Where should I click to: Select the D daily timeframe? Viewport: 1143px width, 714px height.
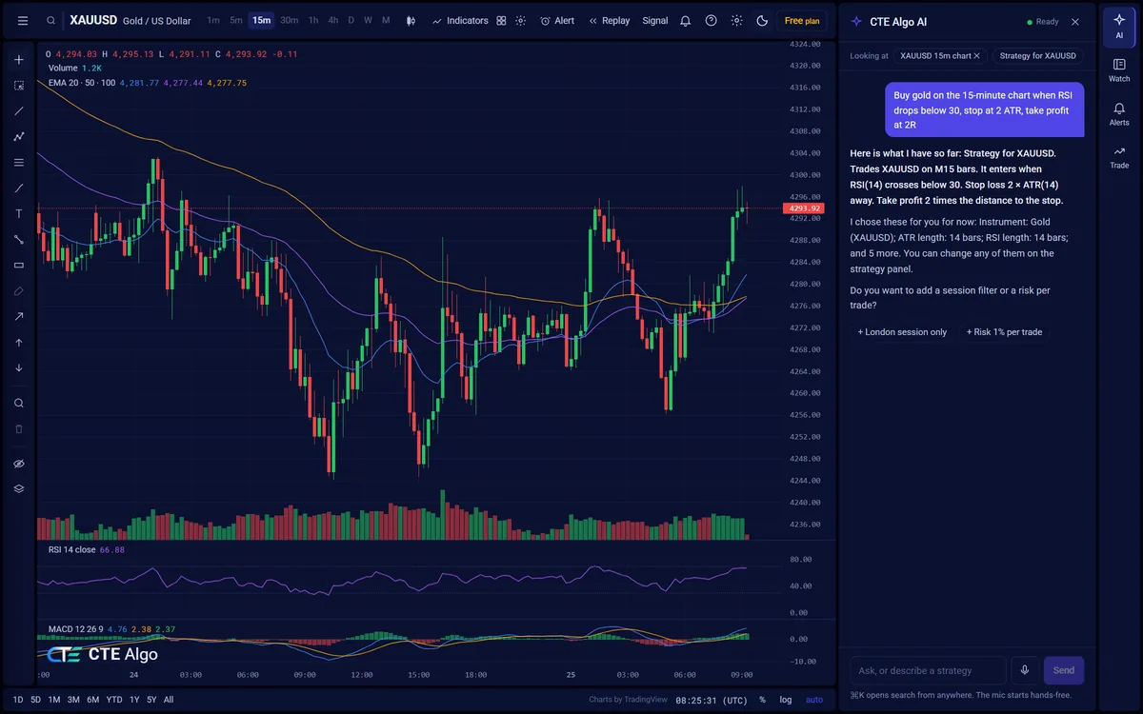pos(351,20)
